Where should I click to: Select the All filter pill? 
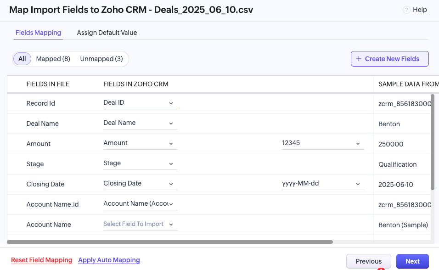tap(22, 59)
